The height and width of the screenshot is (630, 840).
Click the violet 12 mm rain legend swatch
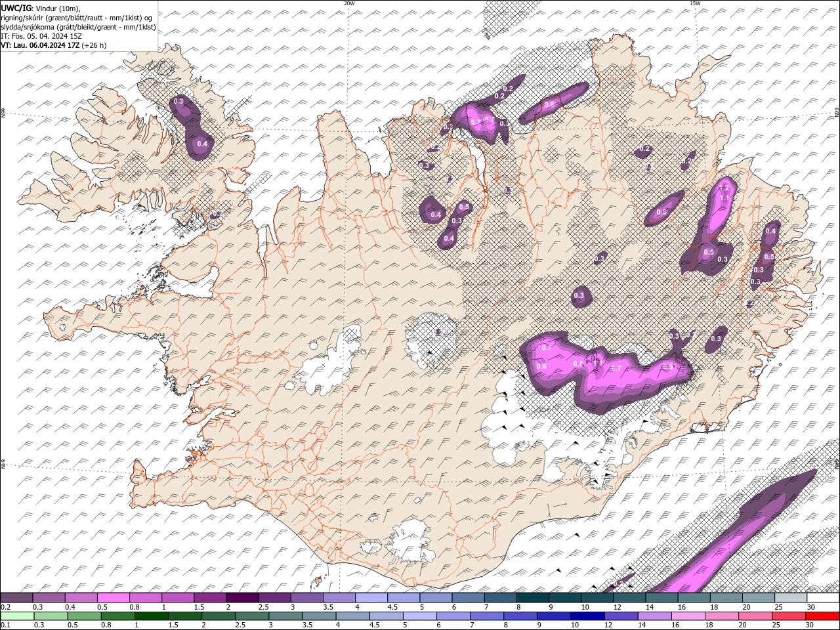coord(620,616)
